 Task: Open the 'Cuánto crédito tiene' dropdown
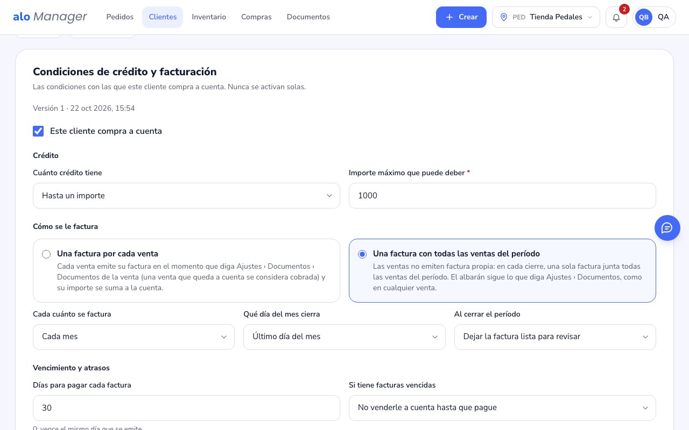(x=186, y=196)
